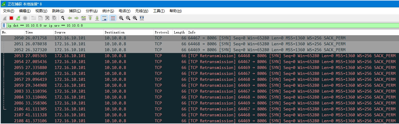The image size is (399, 124).
Task: Open the 统计(S) menu
Action: pos(108,11)
